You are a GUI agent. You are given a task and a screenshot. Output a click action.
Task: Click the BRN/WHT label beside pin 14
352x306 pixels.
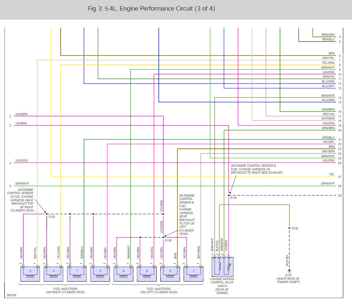click(328, 96)
